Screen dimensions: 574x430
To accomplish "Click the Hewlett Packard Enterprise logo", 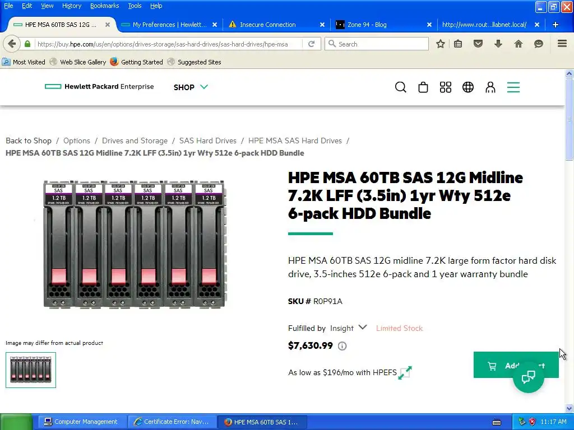I will (99, 87).
